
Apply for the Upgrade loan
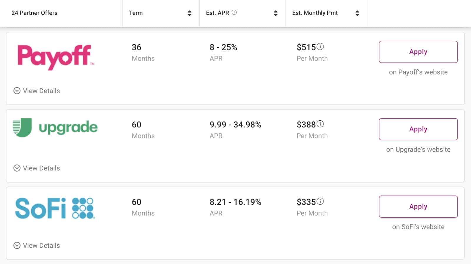[418, 129]
